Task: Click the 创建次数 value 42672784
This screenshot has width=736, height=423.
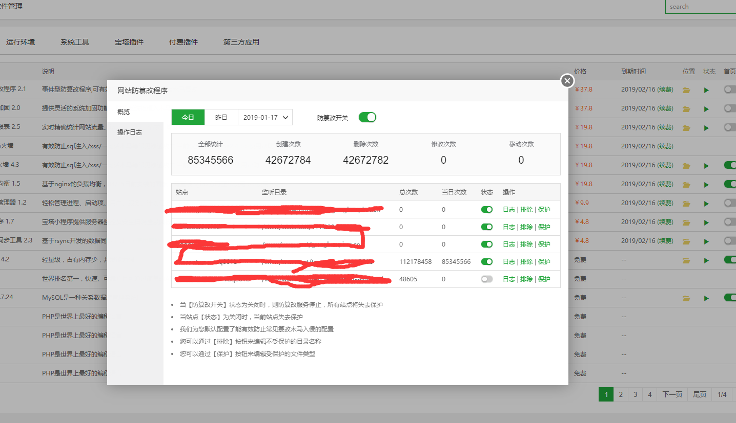Action: point(288,160)
